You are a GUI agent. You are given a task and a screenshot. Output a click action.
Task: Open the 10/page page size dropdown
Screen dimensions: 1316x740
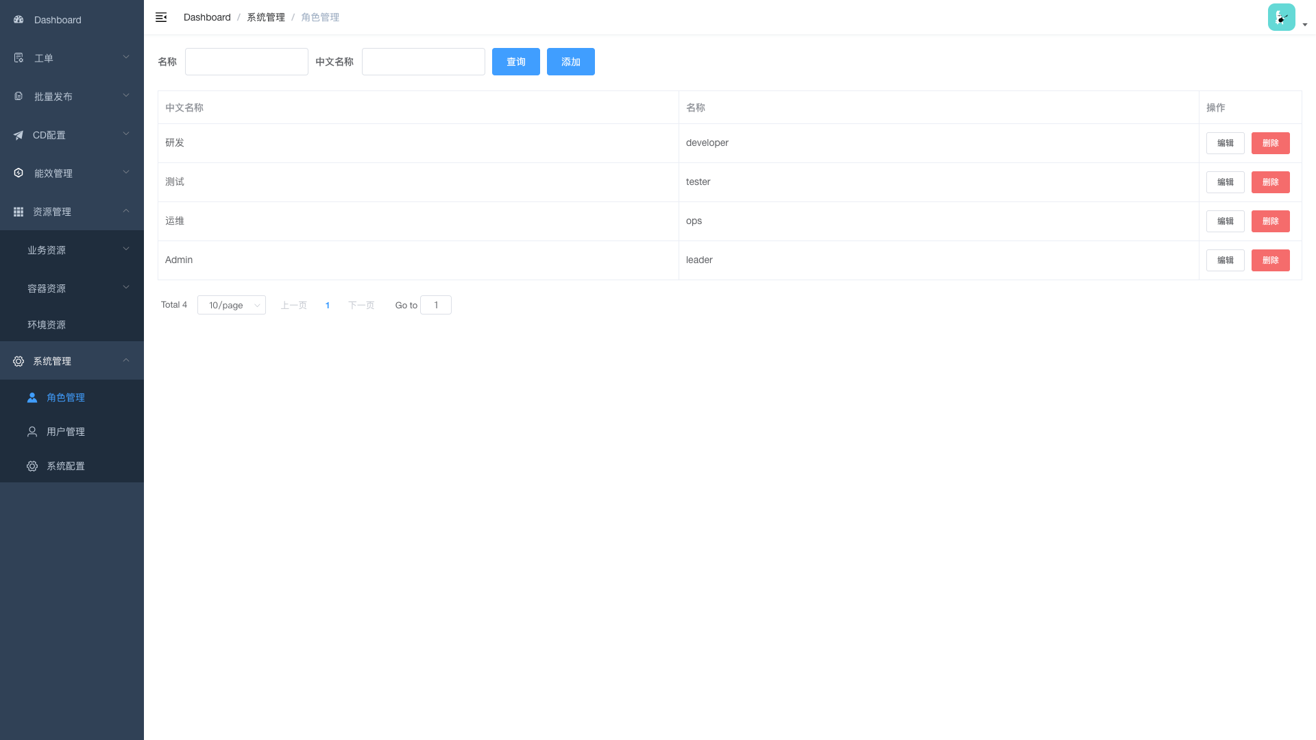point(232,305)
